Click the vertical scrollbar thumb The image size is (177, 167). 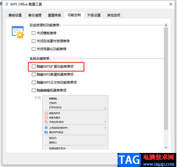point(166,78)
